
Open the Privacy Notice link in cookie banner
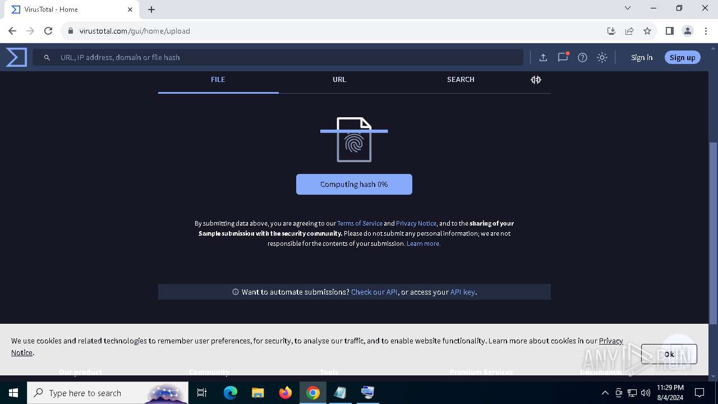coord(611,341)
